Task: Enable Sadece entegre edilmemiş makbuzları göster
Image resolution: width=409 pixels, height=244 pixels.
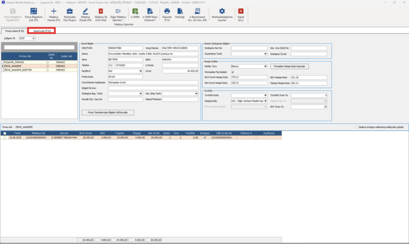Action: pyautogui.click(x=356, y=127)
